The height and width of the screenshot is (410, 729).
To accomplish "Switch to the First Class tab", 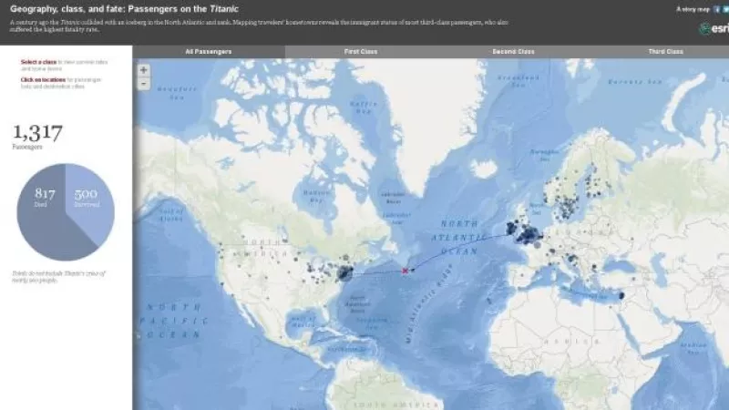I will click(362, 52).
